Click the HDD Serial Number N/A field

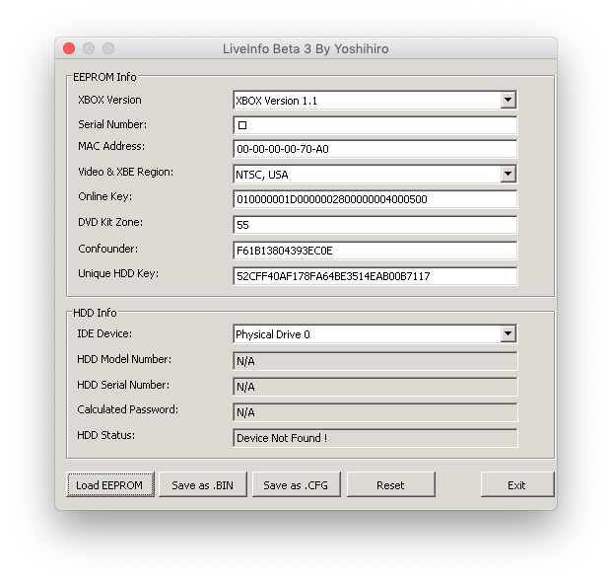click(375, 387)
